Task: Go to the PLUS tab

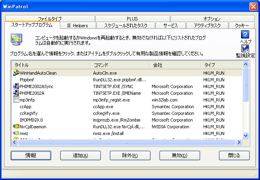Action: (x=132, y=19)
